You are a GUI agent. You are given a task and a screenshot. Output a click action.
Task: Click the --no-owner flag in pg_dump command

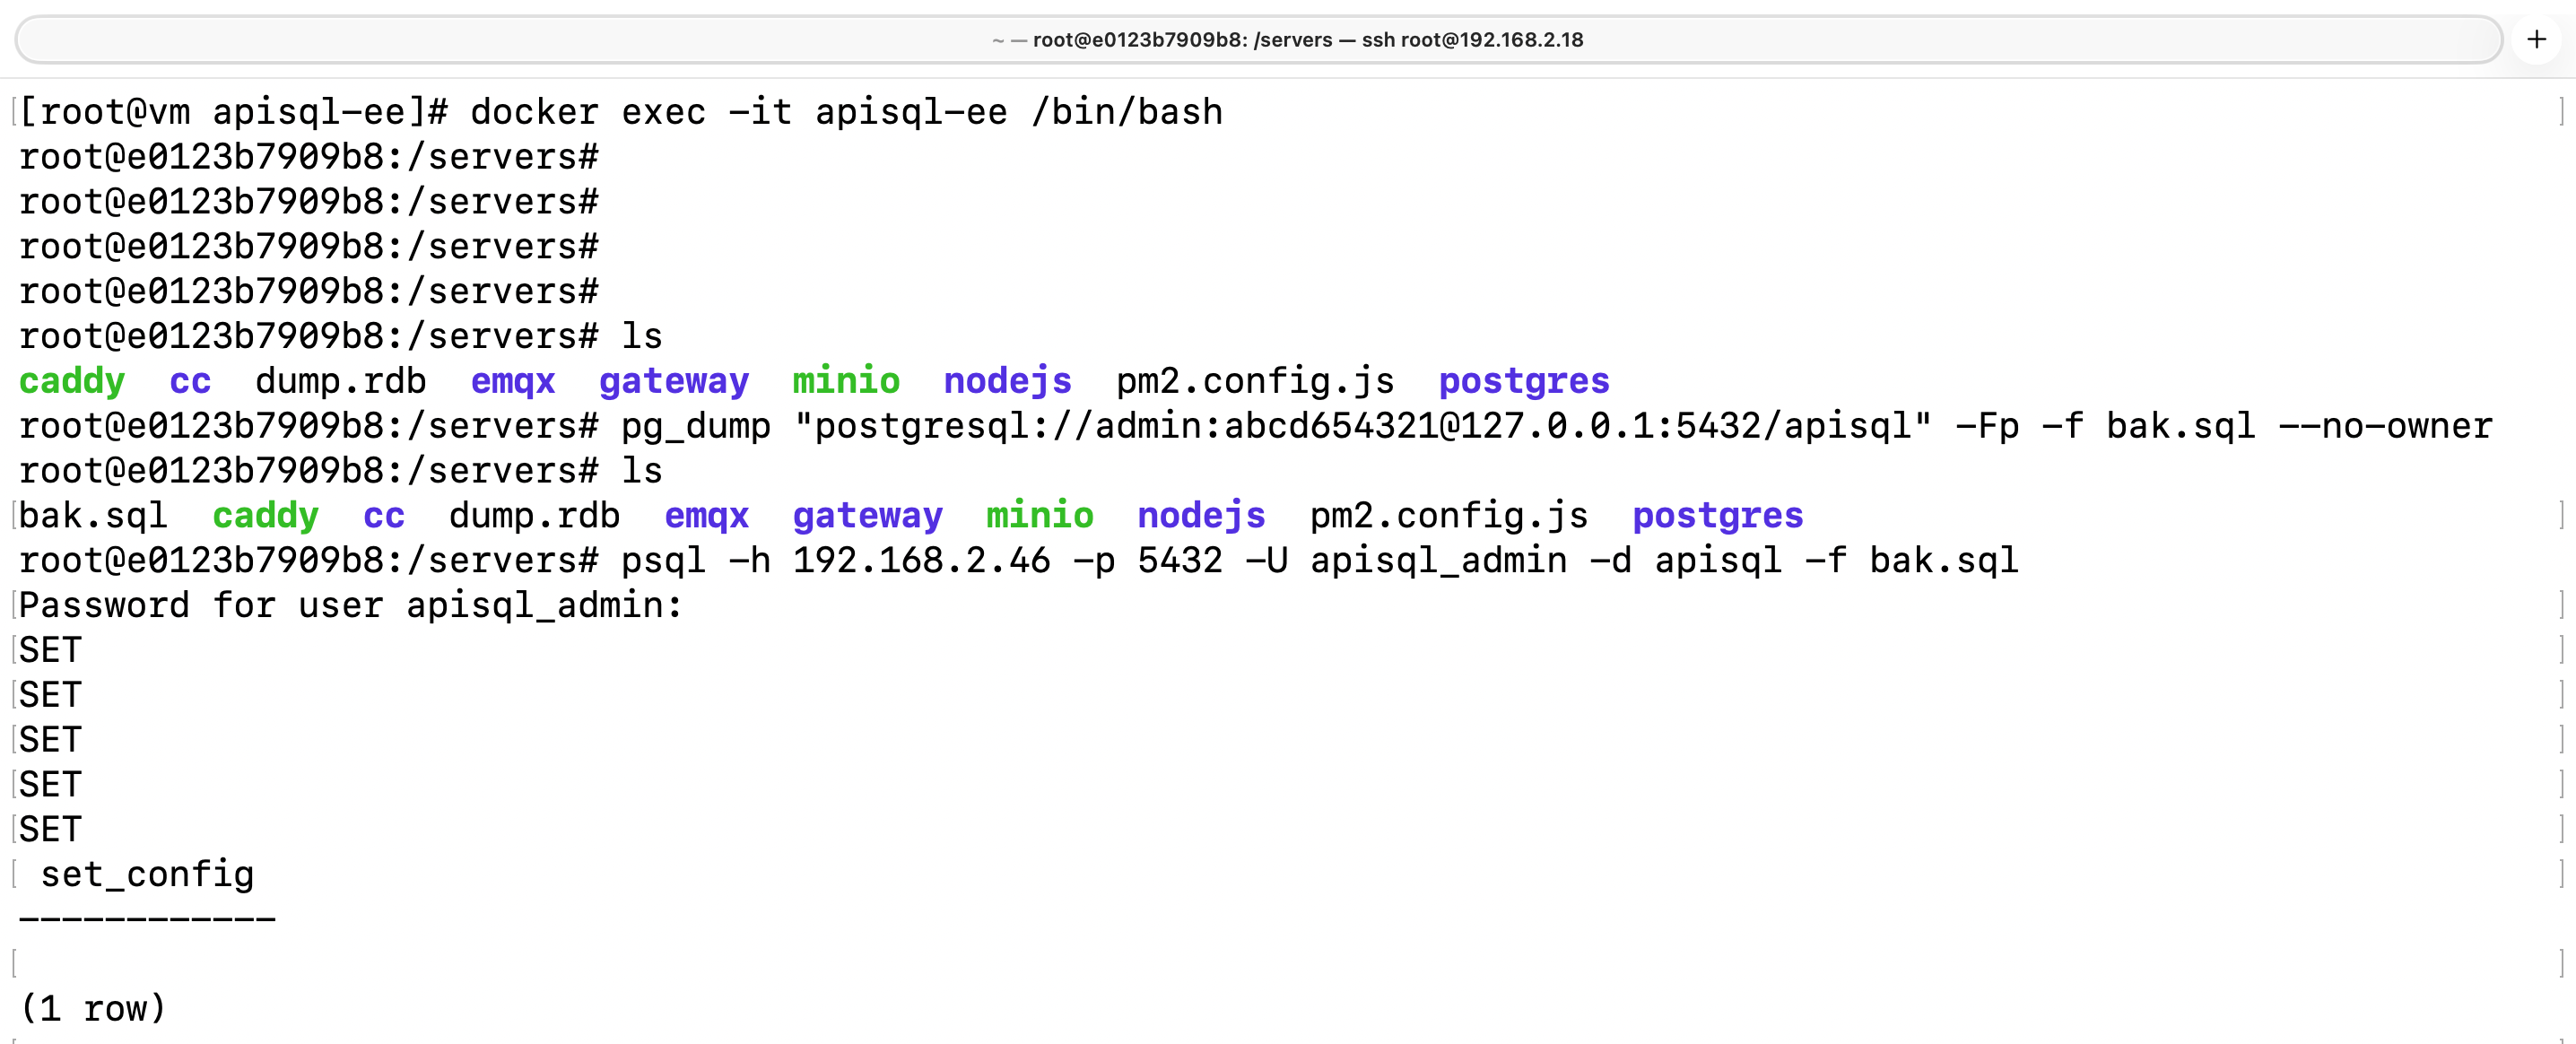(x=2384, y=426)
